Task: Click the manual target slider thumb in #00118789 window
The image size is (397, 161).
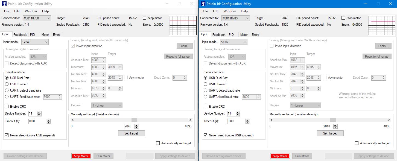Action: tap(333, 120)
